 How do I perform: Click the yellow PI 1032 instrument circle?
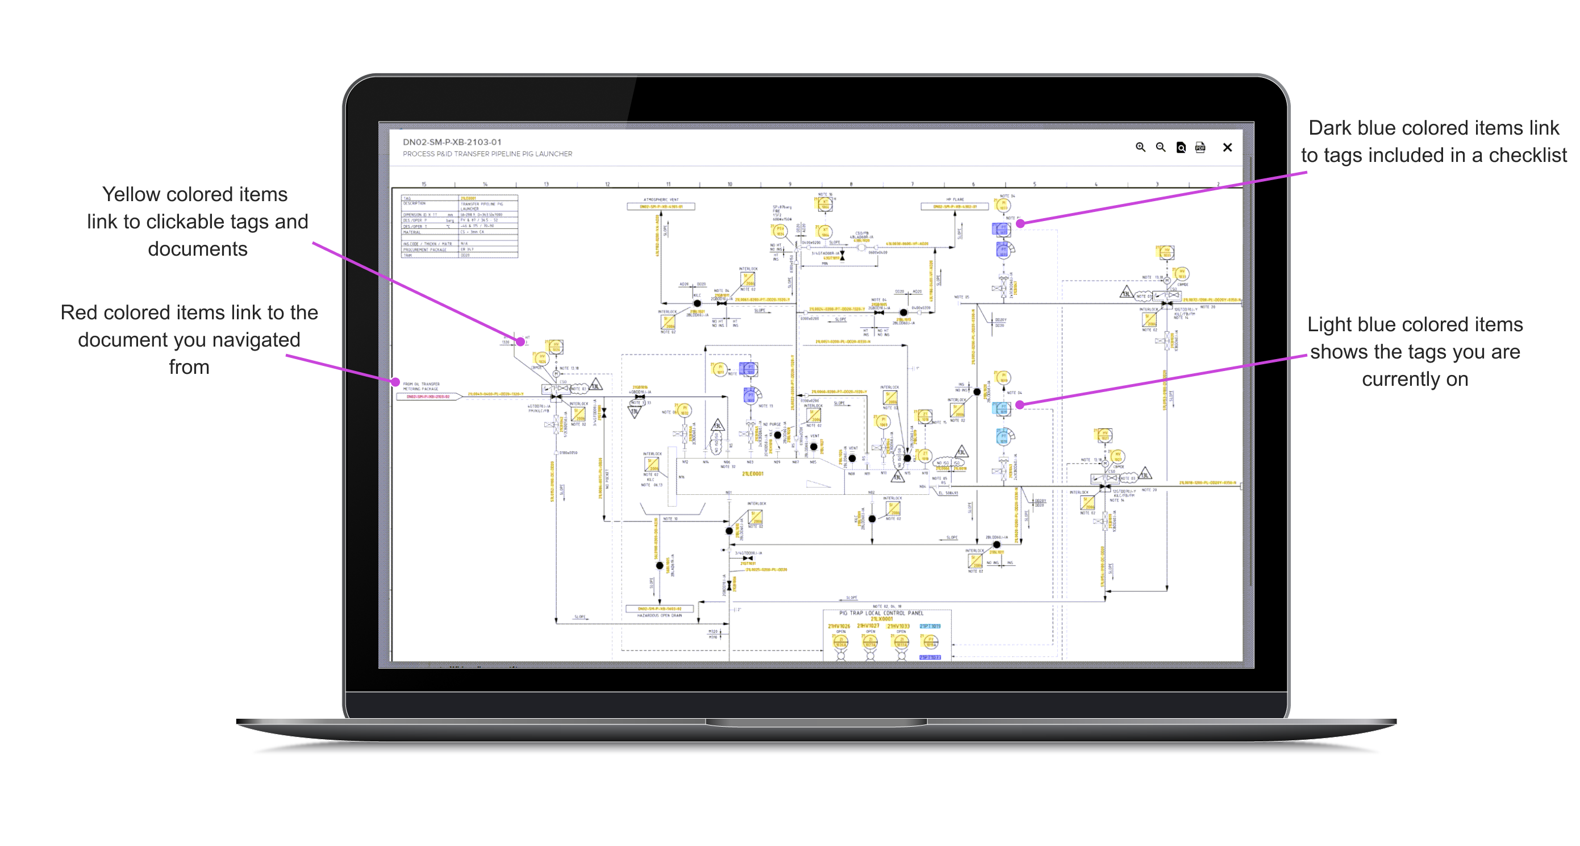point(685,410)
